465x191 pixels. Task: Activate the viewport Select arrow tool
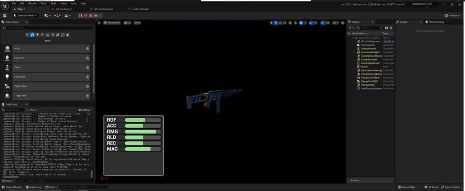pyautogui.click(x=271, y=23)
